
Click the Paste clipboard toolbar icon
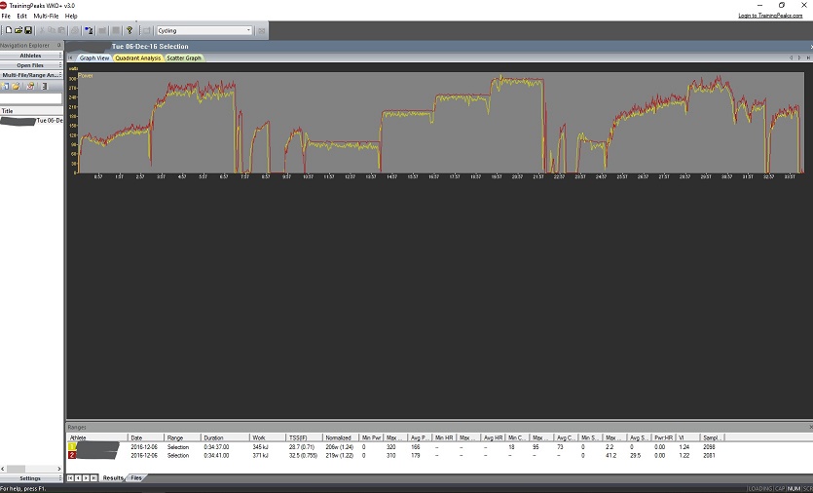(x=61, y=30)
